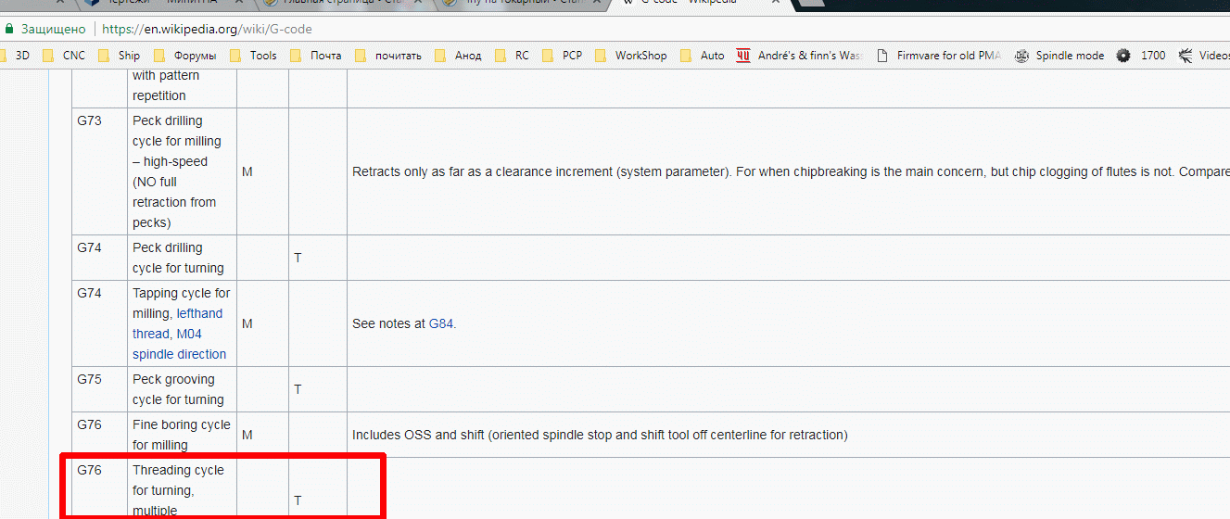Click the 'See notes at' text
Screen dimensions: 1230x519
pyautogui.click(x=389, y=324)
